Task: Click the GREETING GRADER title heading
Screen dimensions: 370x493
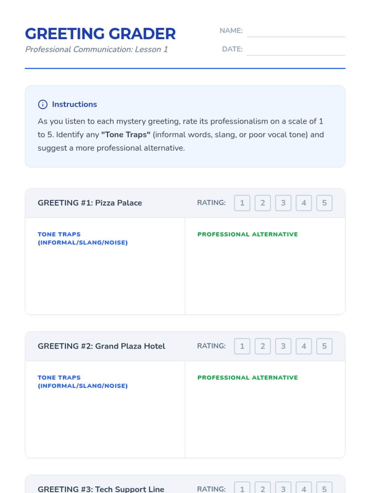Action: click(100, 34)
